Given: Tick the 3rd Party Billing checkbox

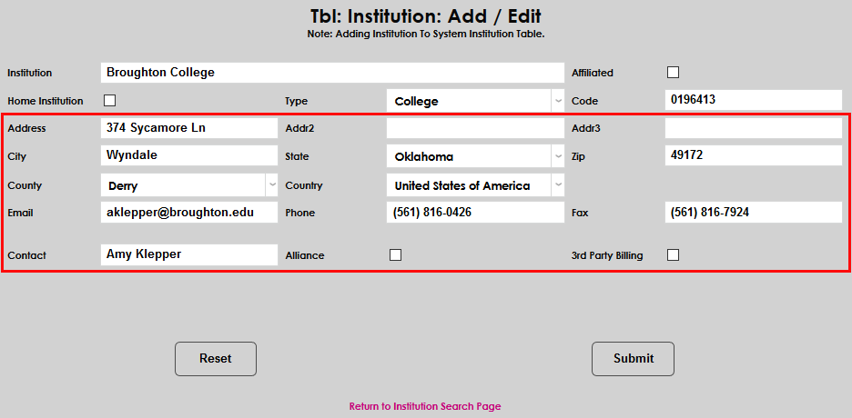Looking at the screenshot, I should (x=674, y=255).
